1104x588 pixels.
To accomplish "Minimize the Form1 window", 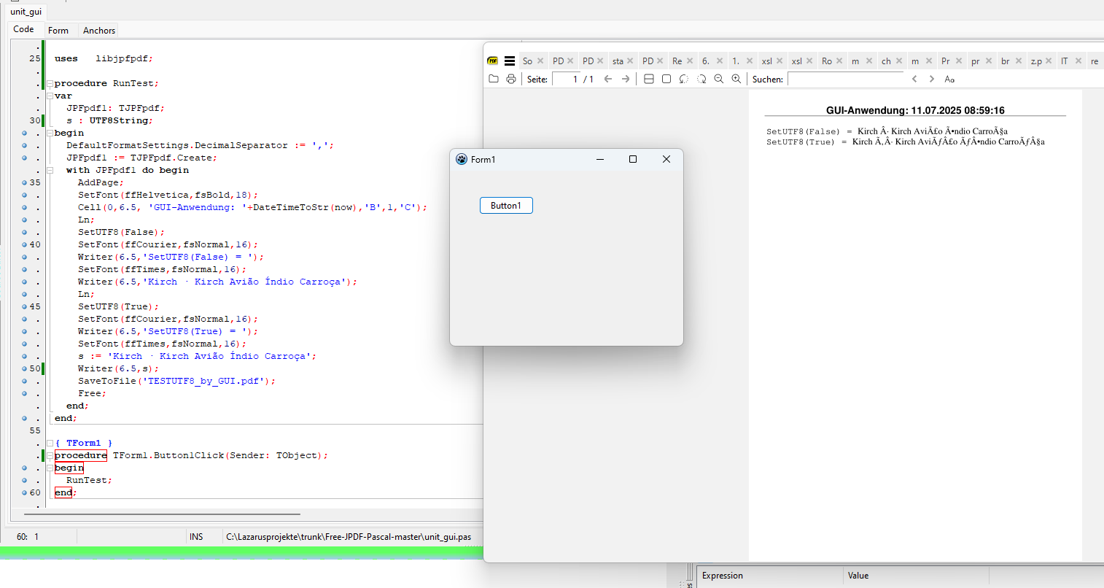I will (600, 159).
